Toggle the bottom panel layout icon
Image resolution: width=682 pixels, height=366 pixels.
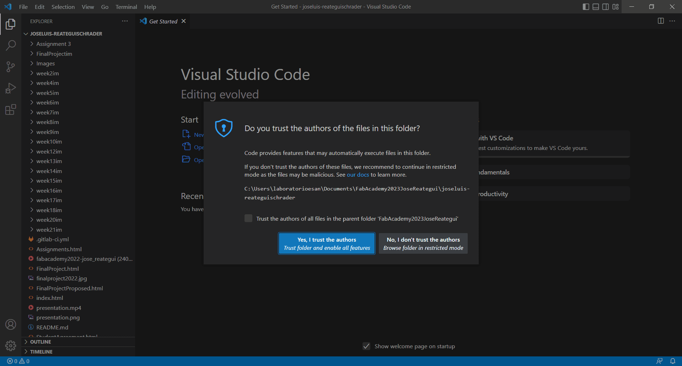(596, 7)
